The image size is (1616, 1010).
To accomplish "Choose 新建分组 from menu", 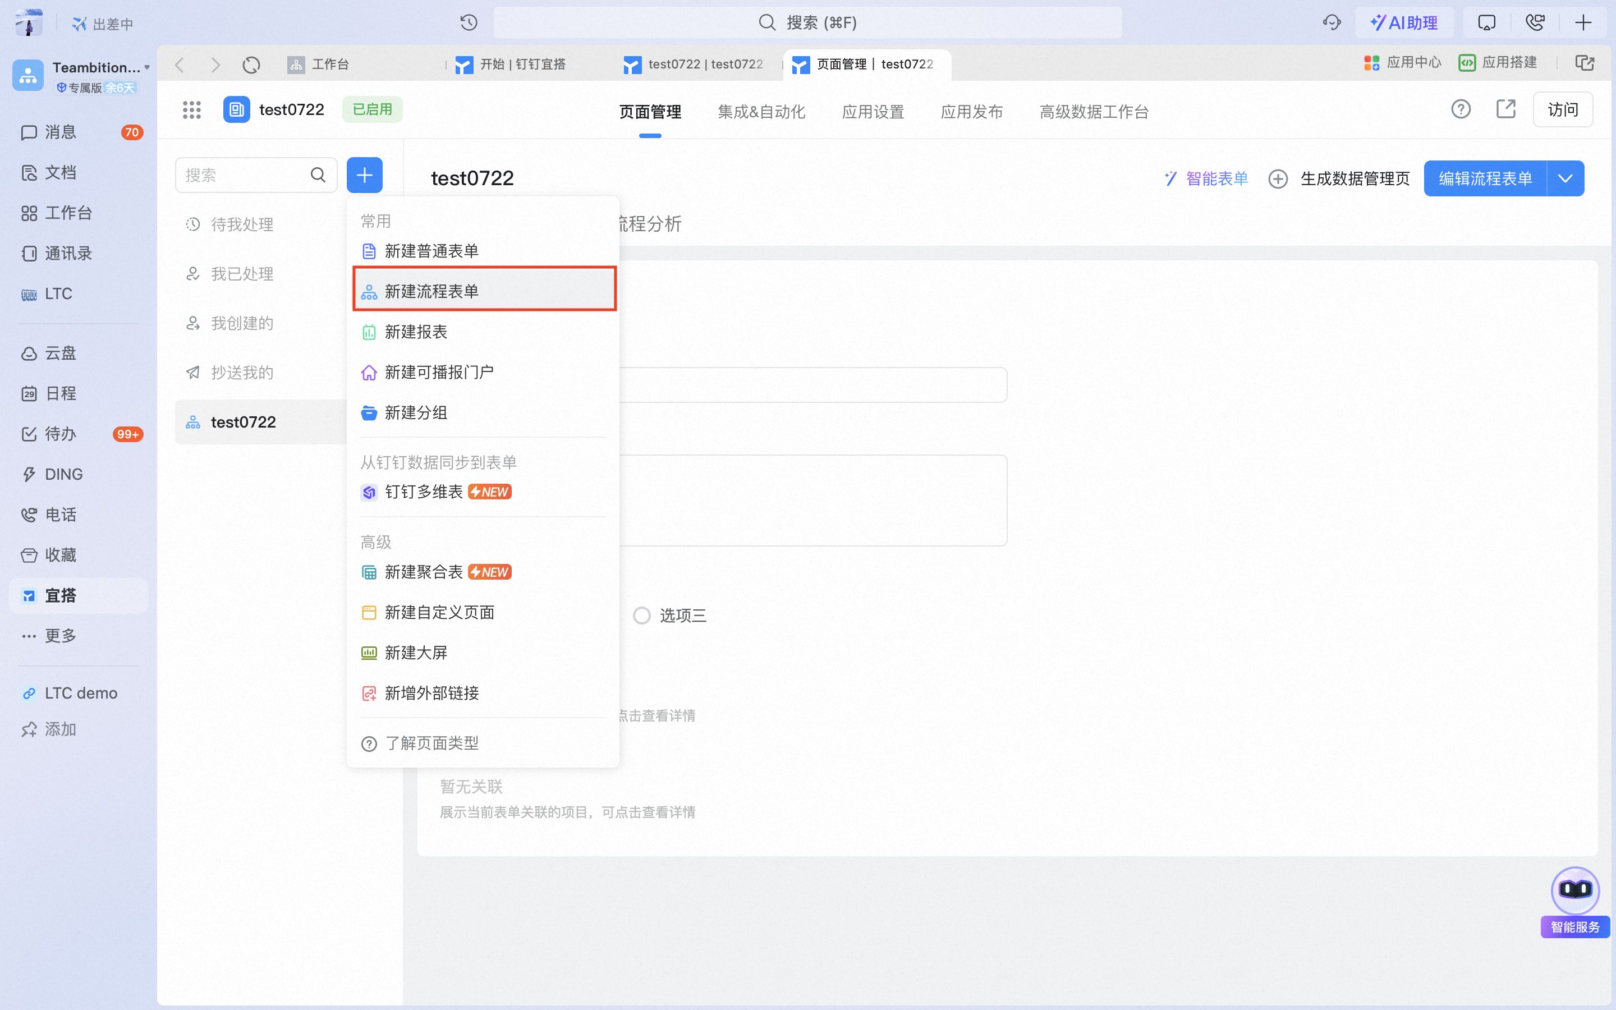I will pyautogui.click(x=484, y=413).
